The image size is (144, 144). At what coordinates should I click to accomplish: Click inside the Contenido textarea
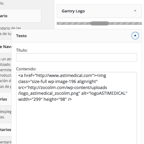click(77, 108)
